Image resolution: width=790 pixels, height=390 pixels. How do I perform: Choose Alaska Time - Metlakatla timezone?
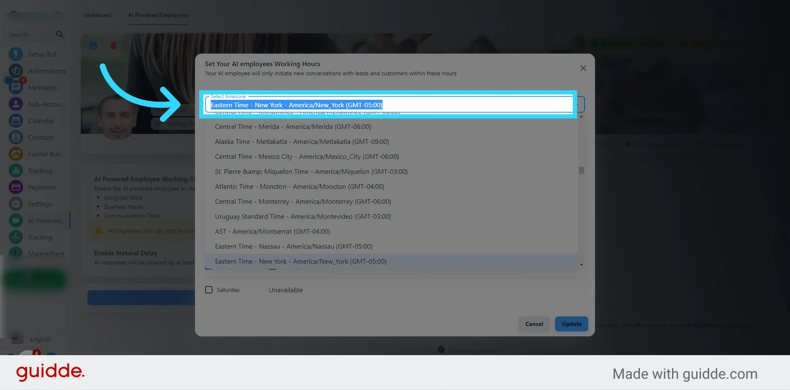(x=391, y=141)
